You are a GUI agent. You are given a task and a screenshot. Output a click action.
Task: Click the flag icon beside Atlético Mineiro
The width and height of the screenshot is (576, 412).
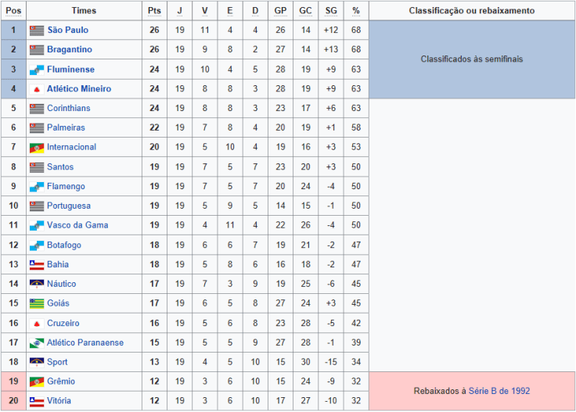(x=36, y=88)
